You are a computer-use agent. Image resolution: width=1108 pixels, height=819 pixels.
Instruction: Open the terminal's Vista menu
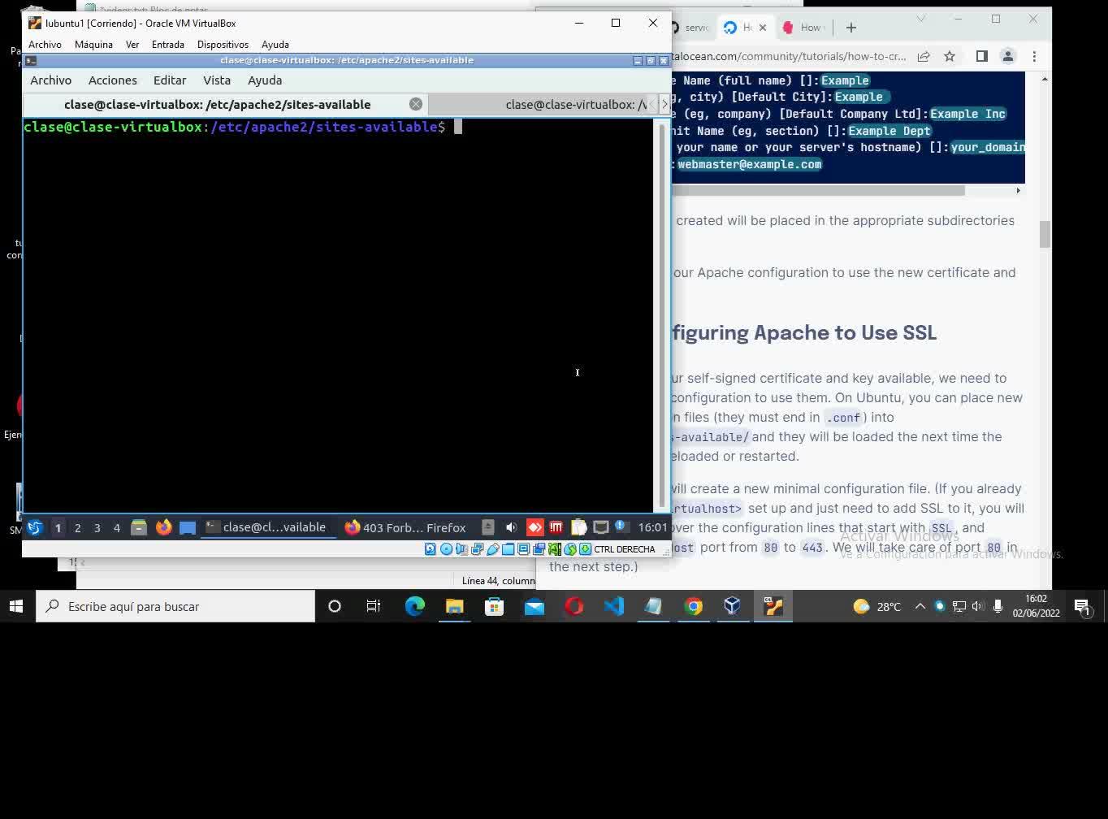click(217, 80)
